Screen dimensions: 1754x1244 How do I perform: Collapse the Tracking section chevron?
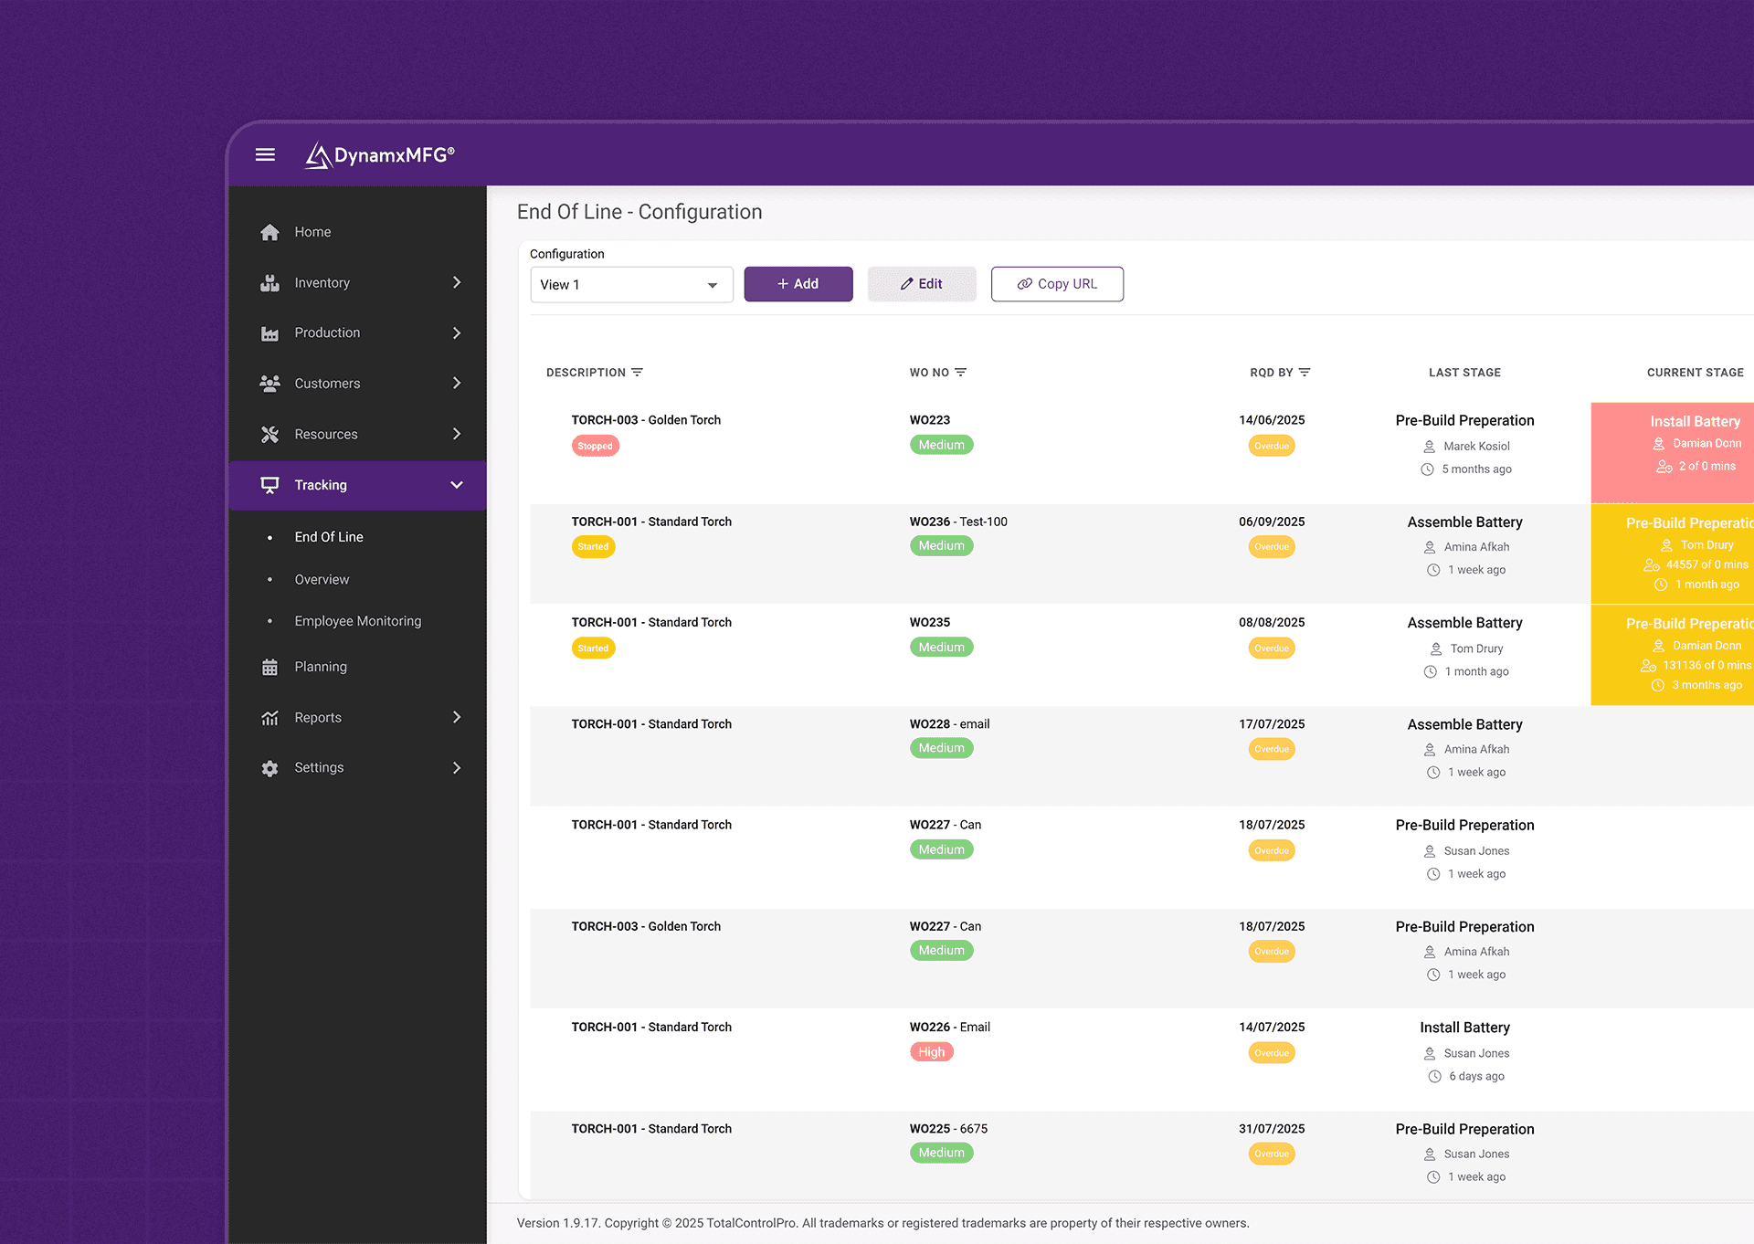click(456, 485)
